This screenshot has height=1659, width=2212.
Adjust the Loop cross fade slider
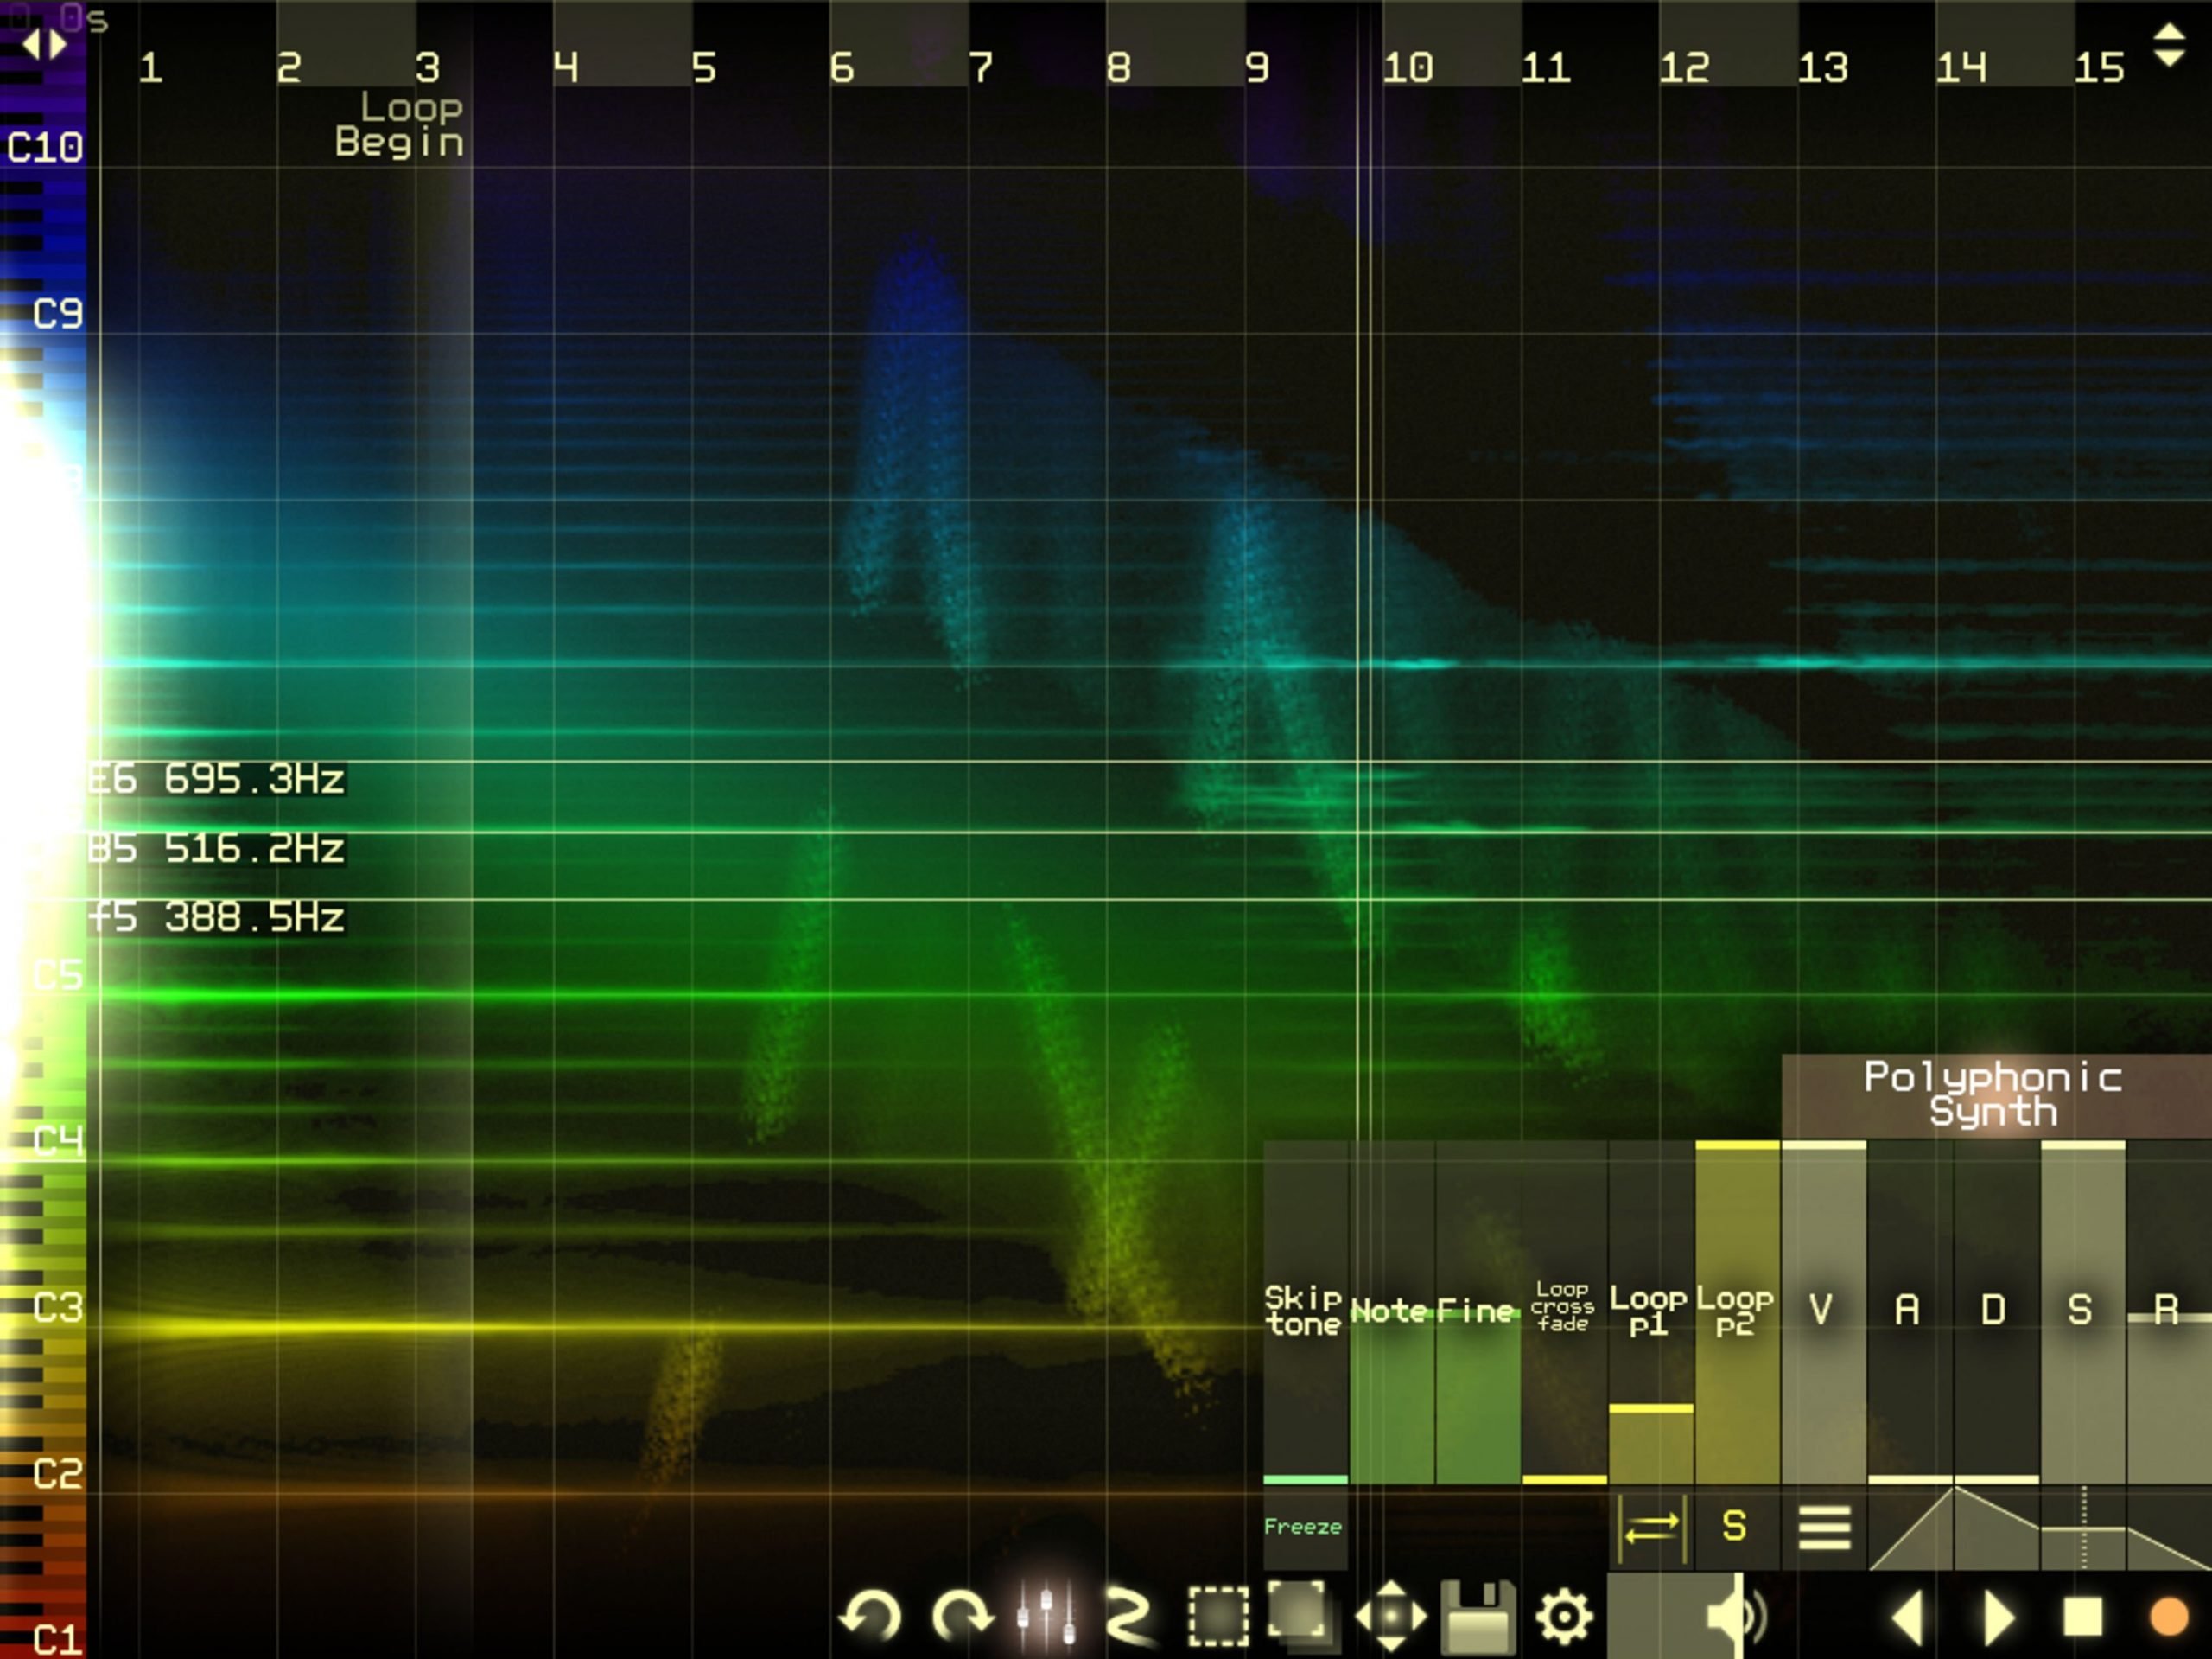[x=1564, y=1311]
